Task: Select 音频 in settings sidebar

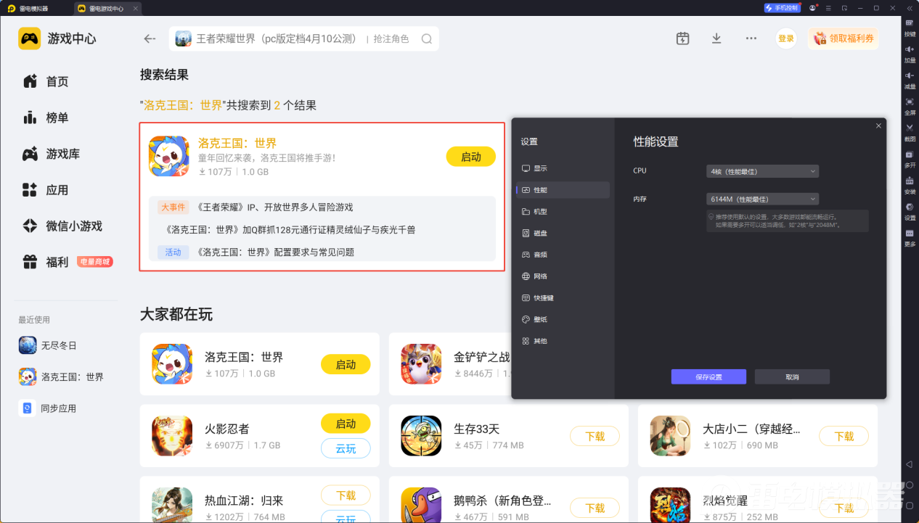Action: 563,255
